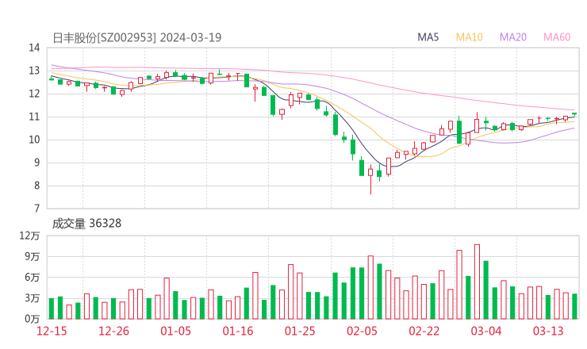Click the 6万 volume axis label
587x349 pixels.
click(x=33, y=278)
